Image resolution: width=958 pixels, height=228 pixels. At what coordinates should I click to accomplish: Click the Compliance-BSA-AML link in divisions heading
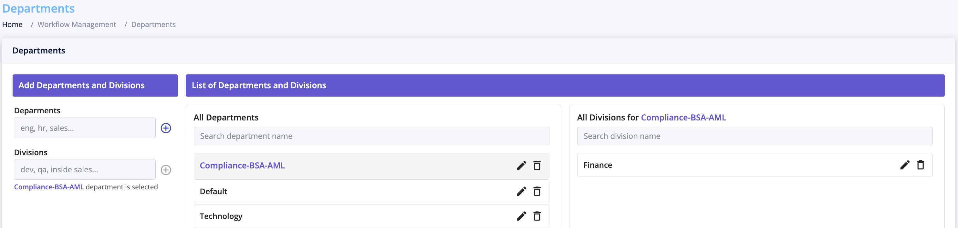683,118
